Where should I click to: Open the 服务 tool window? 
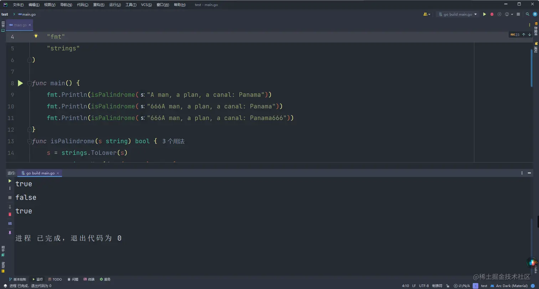click(x=105, y=279)
